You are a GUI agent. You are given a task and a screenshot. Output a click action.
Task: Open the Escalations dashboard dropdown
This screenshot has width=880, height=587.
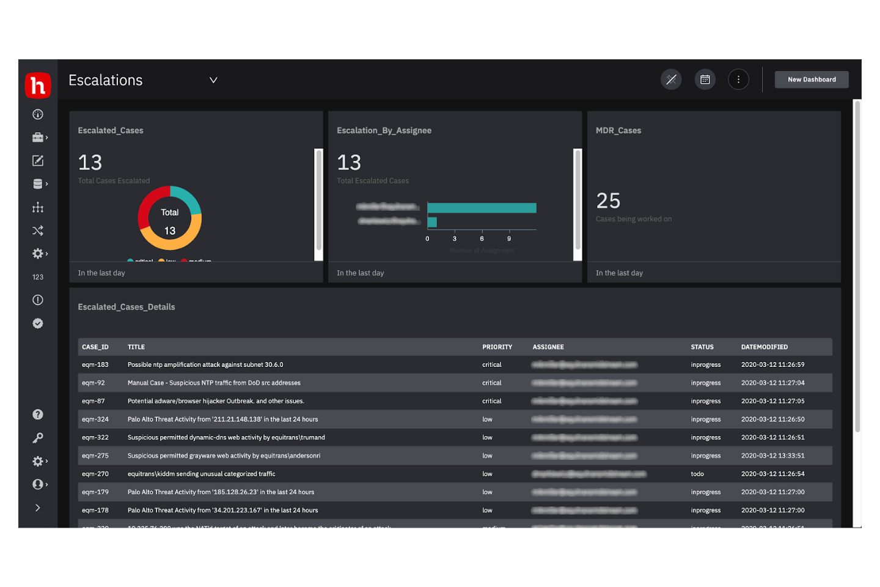click(213, 80)
